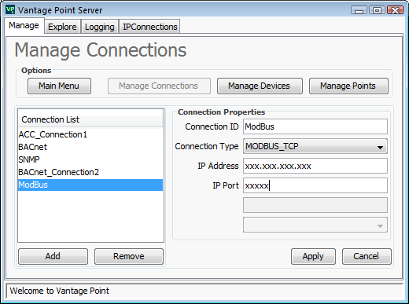Remove the selected connection
The height and width of the screenshot is (304, 409).
[129, 256]
